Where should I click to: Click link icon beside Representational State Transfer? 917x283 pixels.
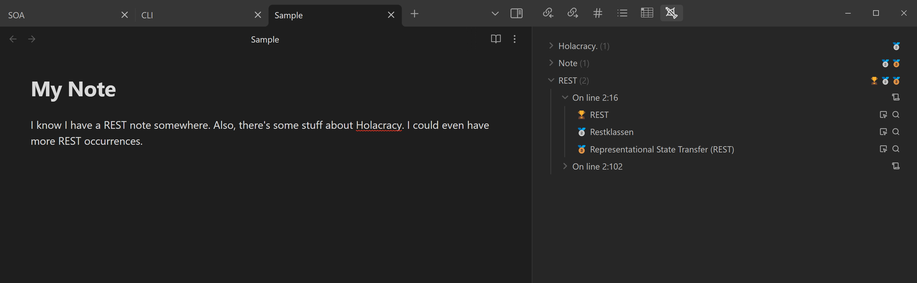point(883,149)
